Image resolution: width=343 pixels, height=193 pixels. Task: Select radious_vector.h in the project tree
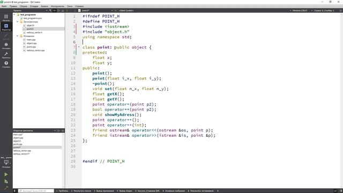(x=34, y=32)
